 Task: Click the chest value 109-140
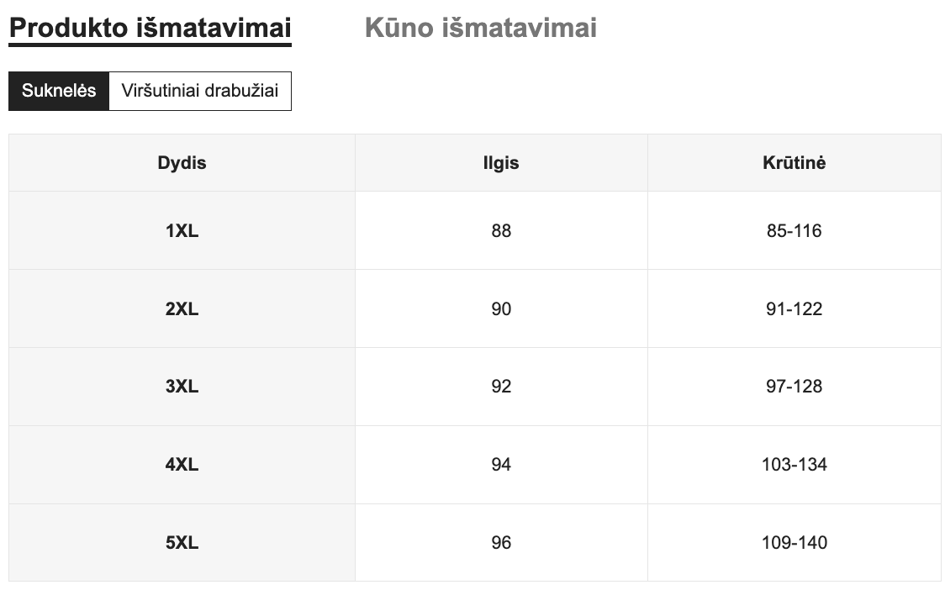point(794,543)
